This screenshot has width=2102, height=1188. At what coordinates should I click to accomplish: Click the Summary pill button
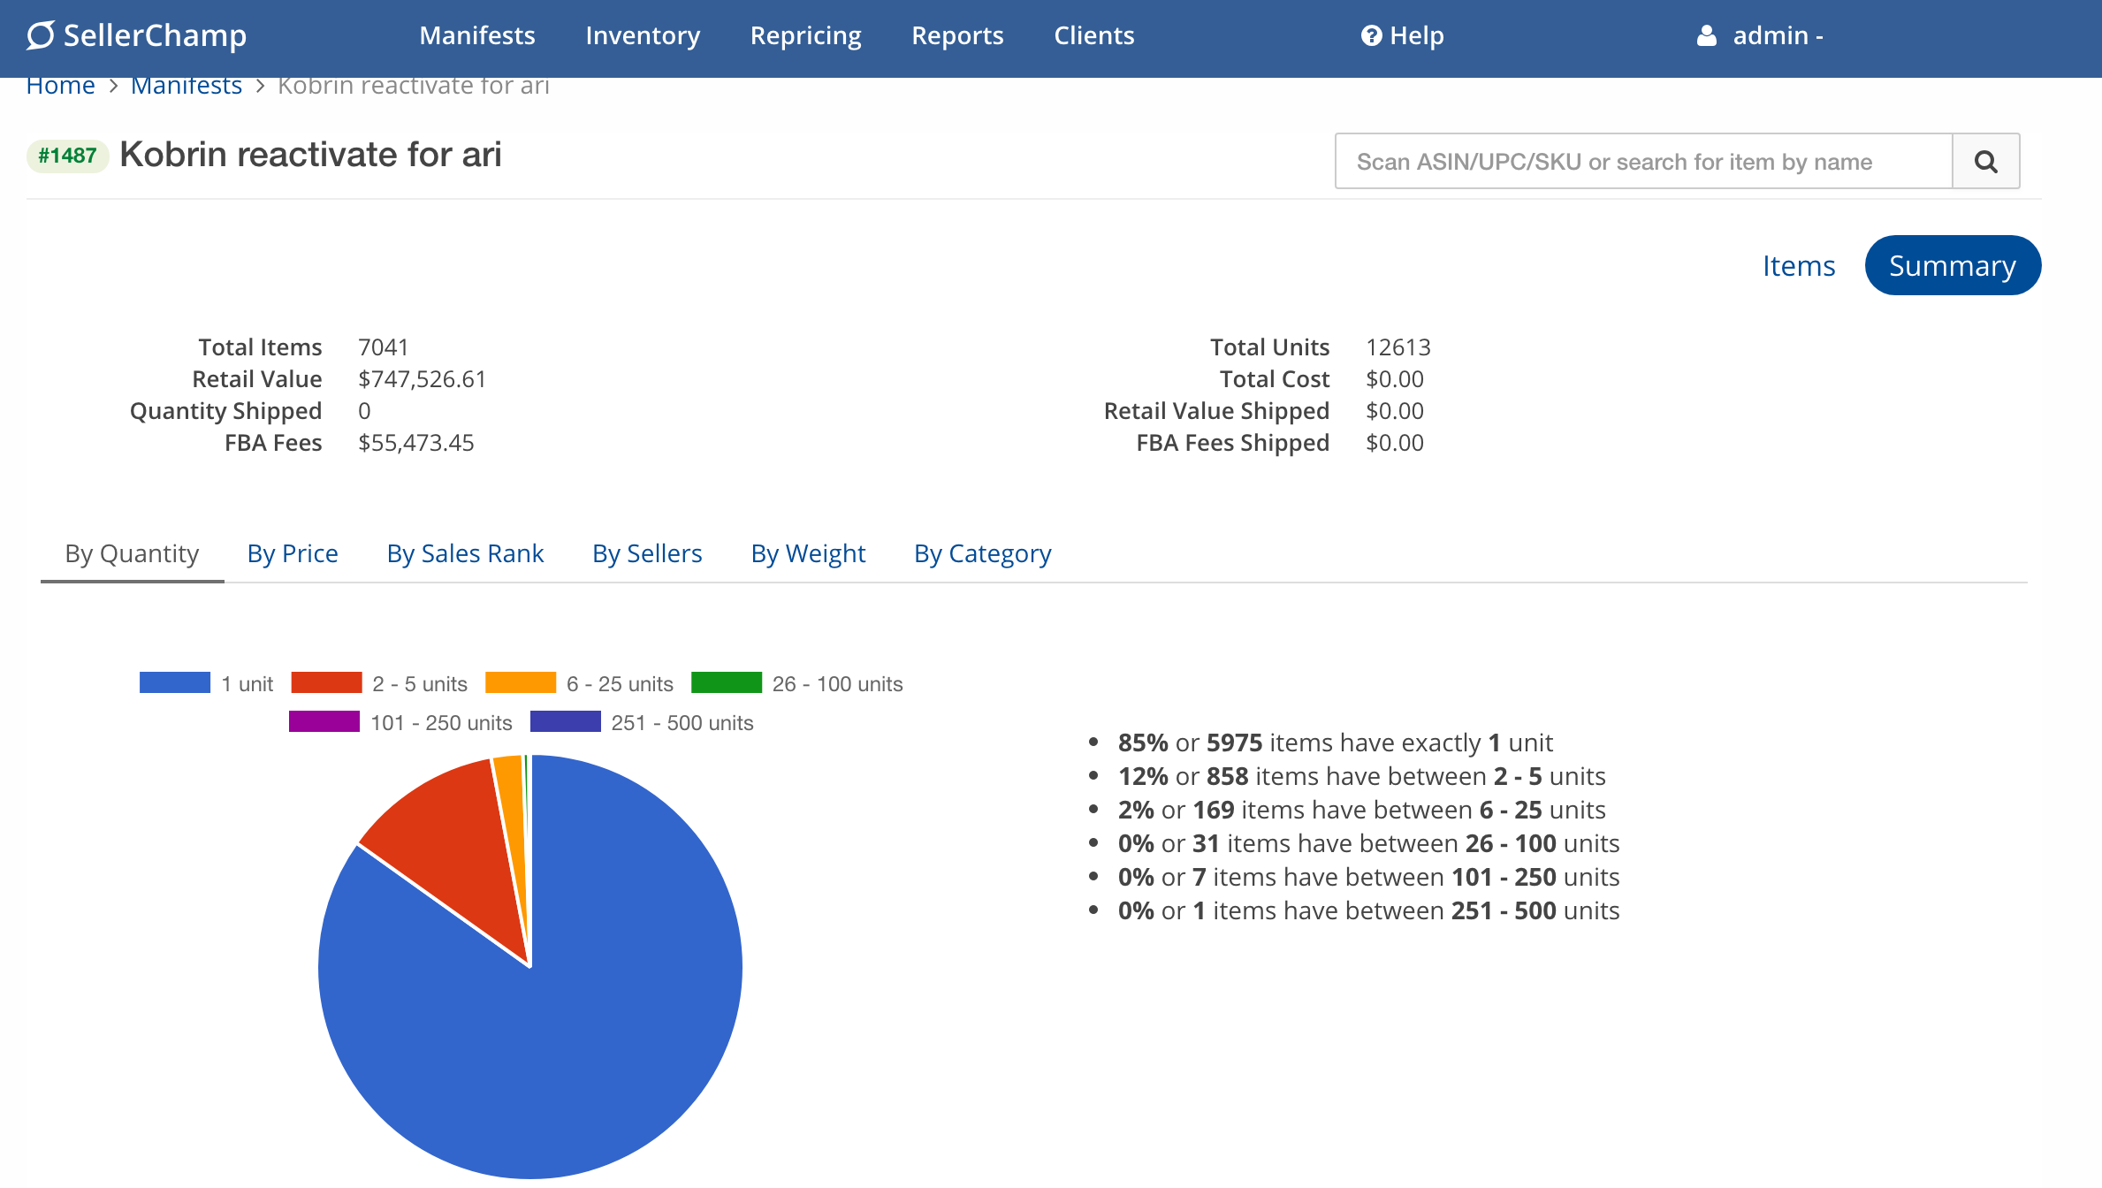coord(1952,265)
